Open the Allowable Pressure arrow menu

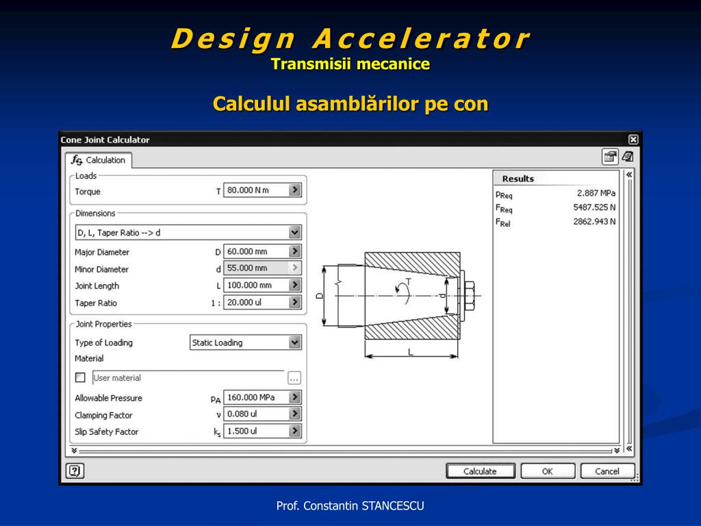tap(294, 397)
